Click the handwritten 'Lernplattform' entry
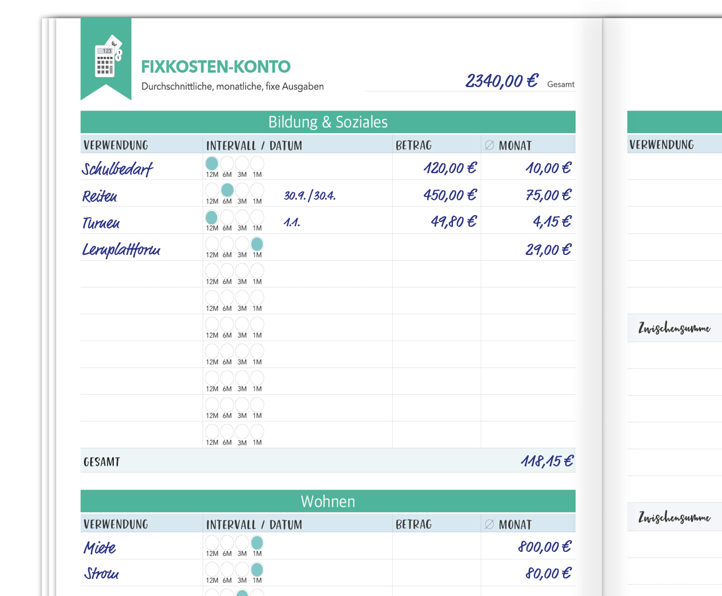Image resolution: width=722 pixels, height=596 pixels. (x=121, y=250)
